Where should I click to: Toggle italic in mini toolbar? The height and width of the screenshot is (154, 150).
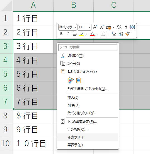click(x=68, y=34)
